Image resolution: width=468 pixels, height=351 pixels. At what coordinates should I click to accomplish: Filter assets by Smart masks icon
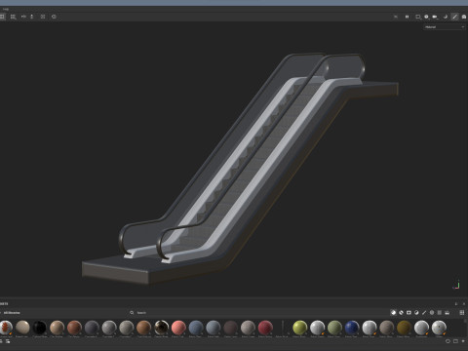coord(409,313)
